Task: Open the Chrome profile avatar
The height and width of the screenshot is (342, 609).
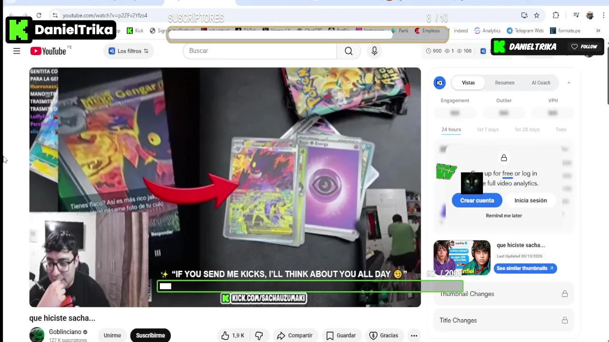Action: [x=590, y=15]
